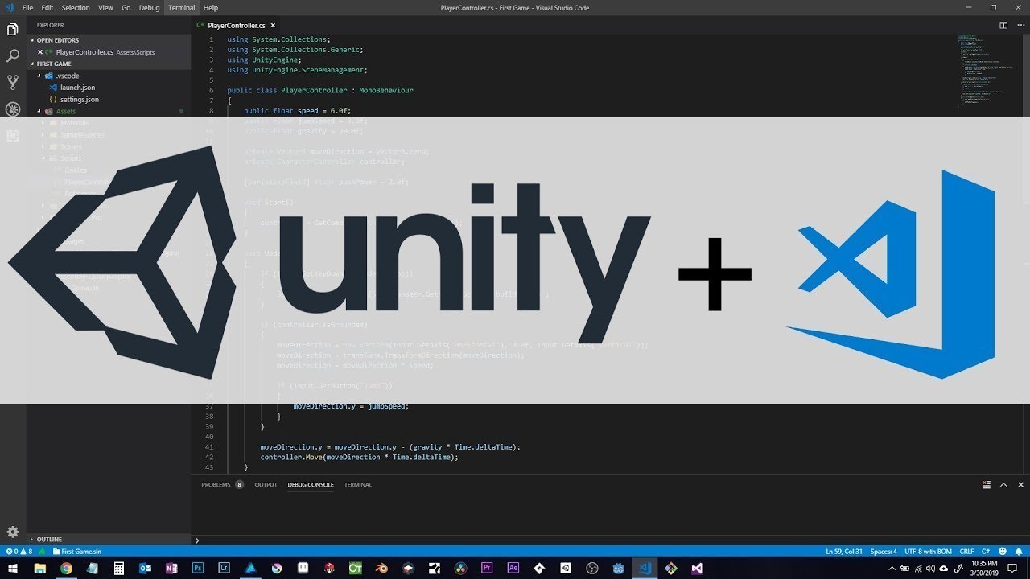Image resolution: width=1030 pixels, height=579 pixels.
Task: Click the debug console input field
Action: point(612,540)
